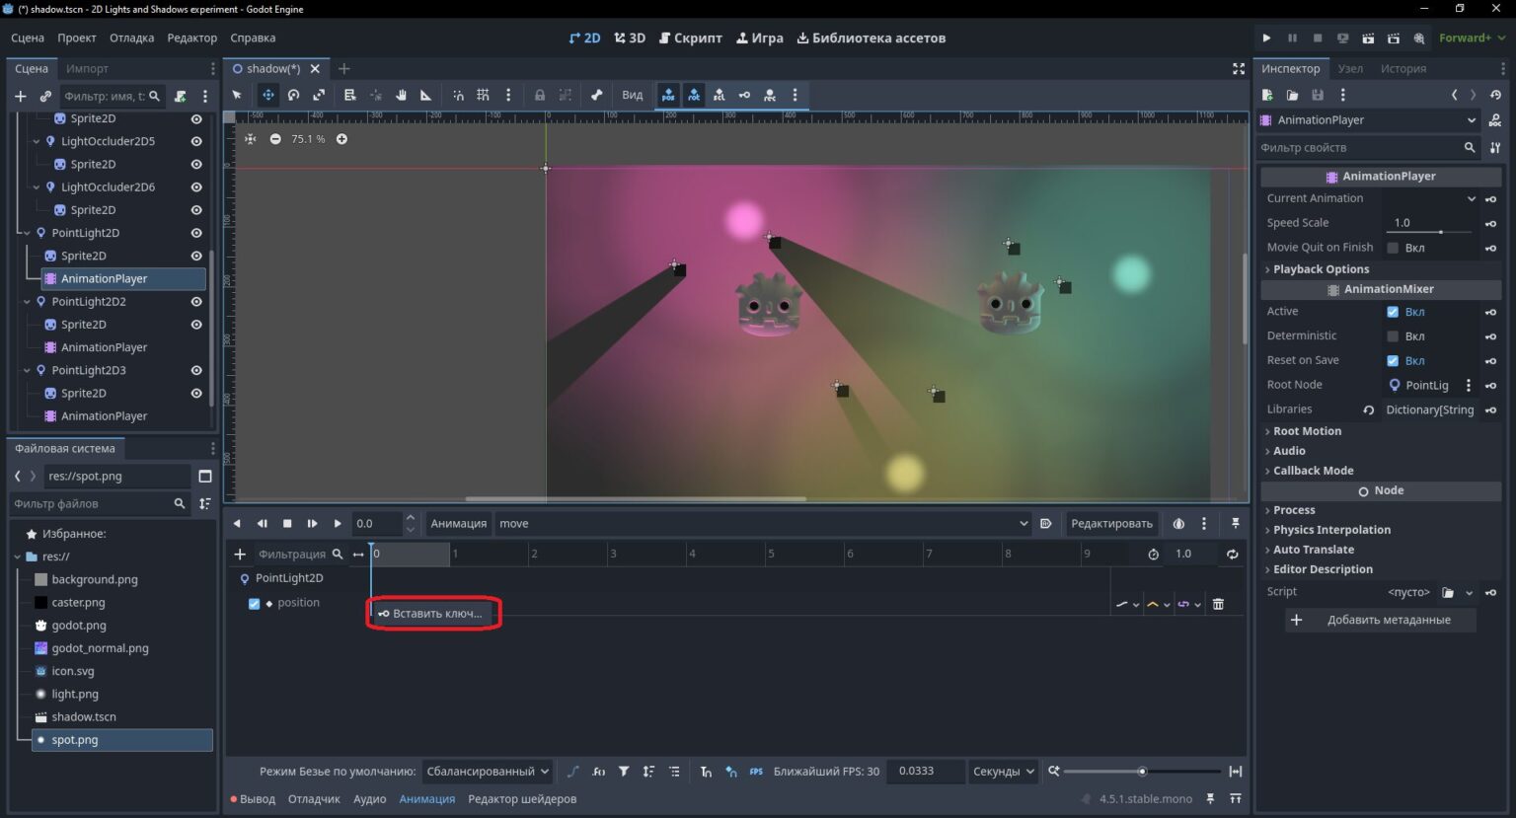Activate the Pan mode hand tool
The width and height of the screenshot is (1516, 818).
coord(401,95)
